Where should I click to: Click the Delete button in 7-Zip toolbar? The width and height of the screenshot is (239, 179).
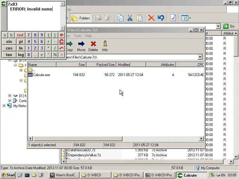point(93,46)
